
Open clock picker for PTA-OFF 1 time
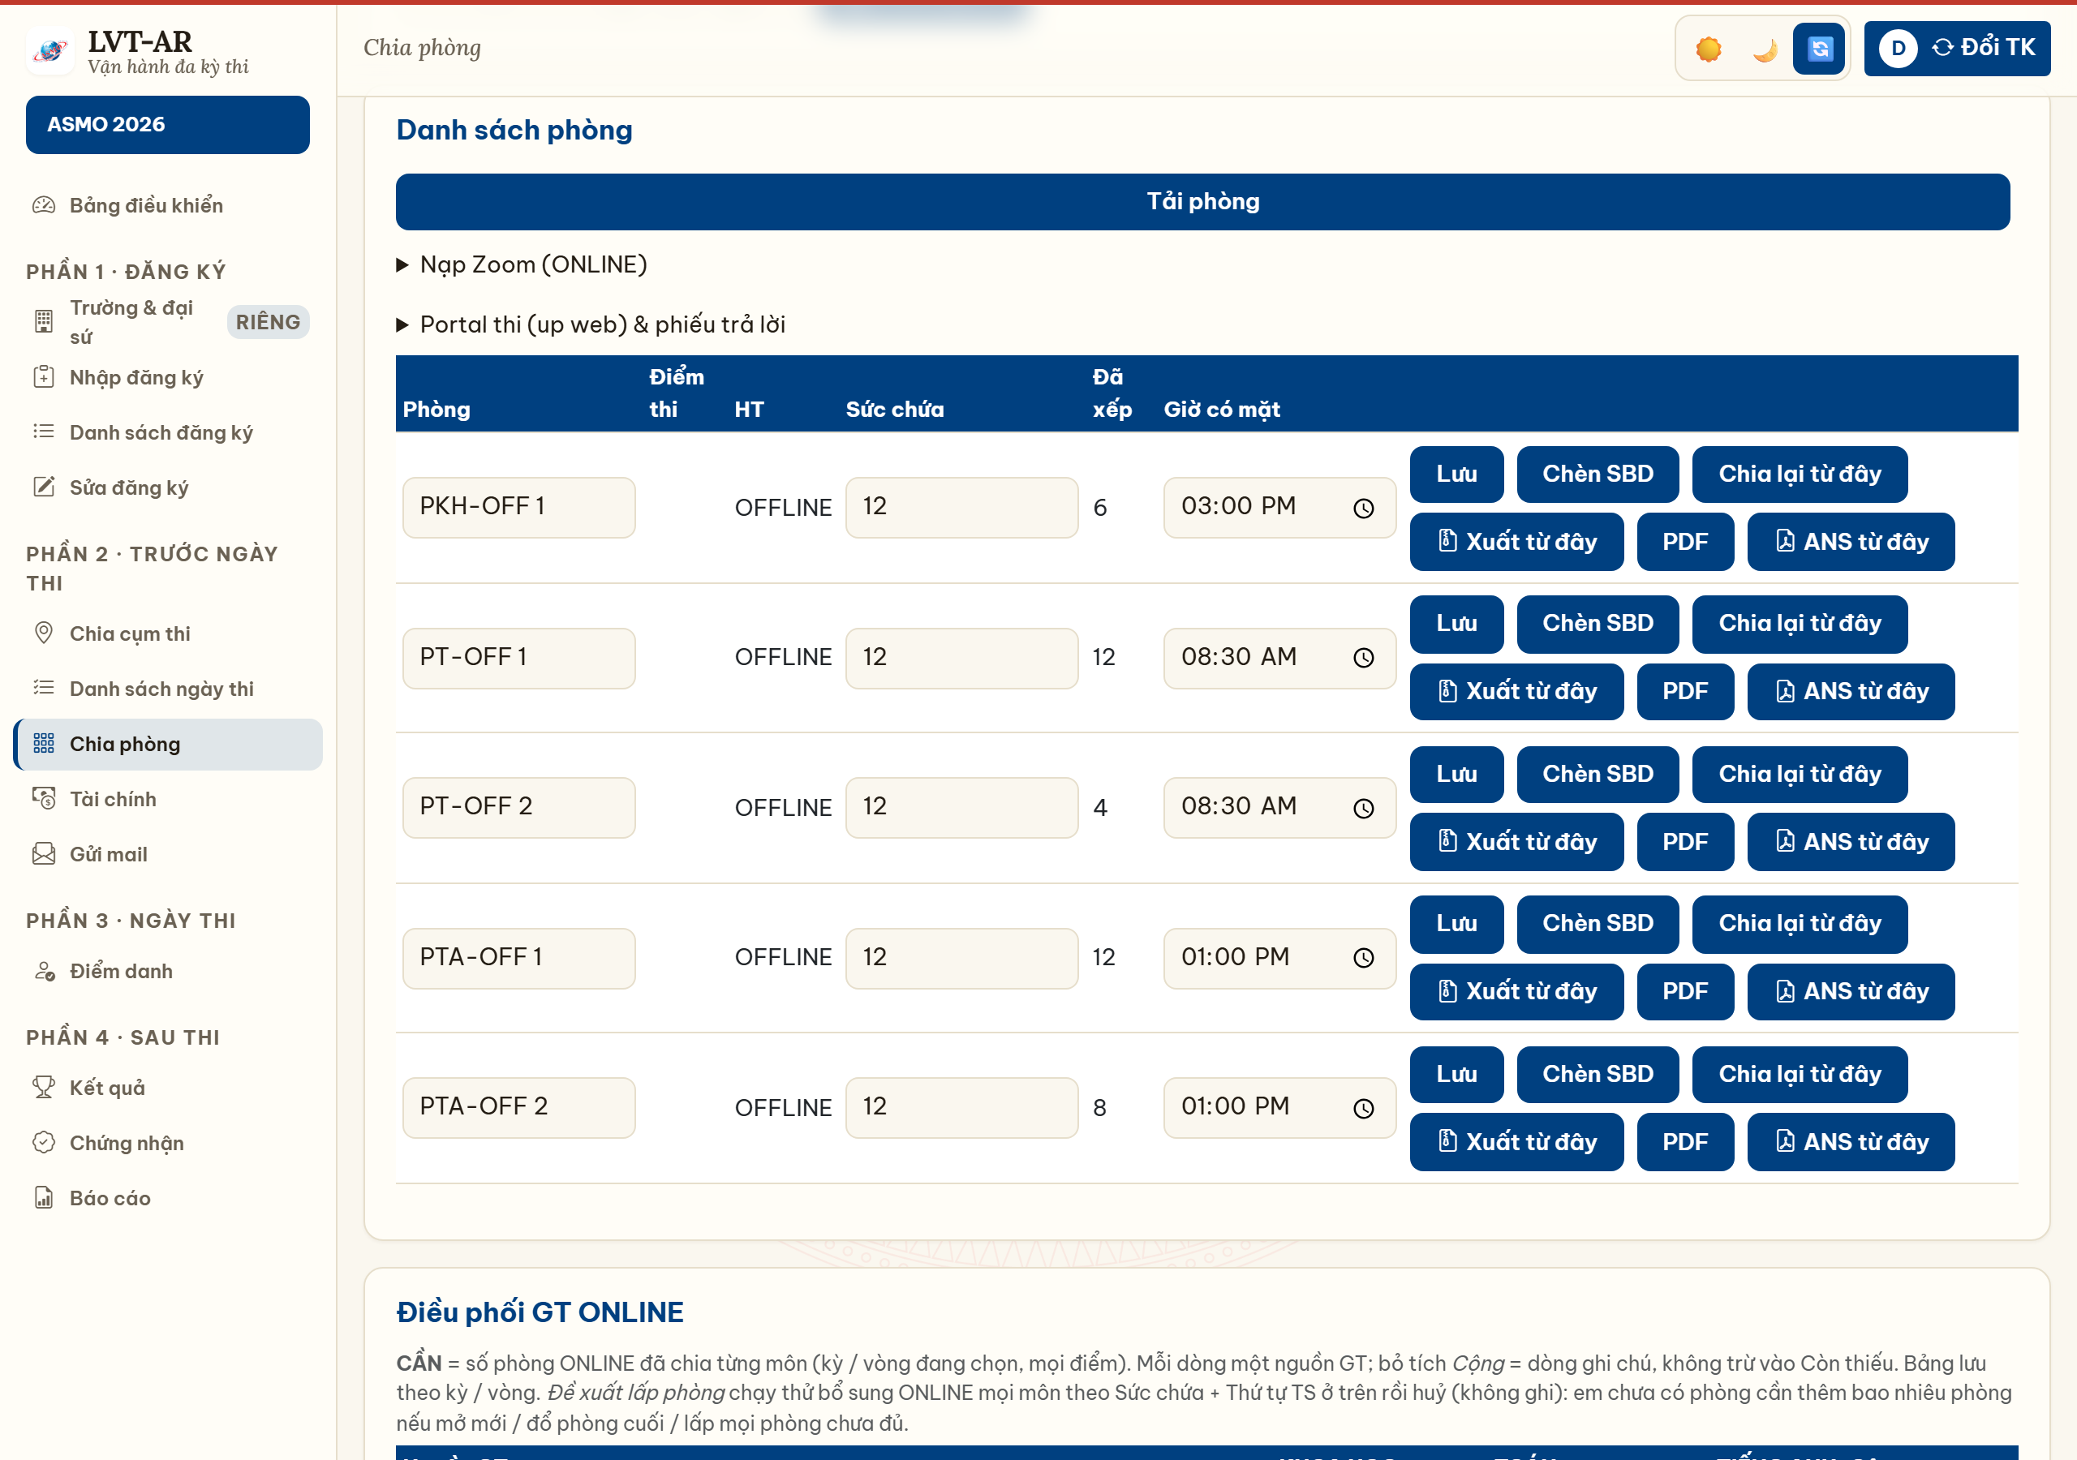click(x=1363, y=958)
